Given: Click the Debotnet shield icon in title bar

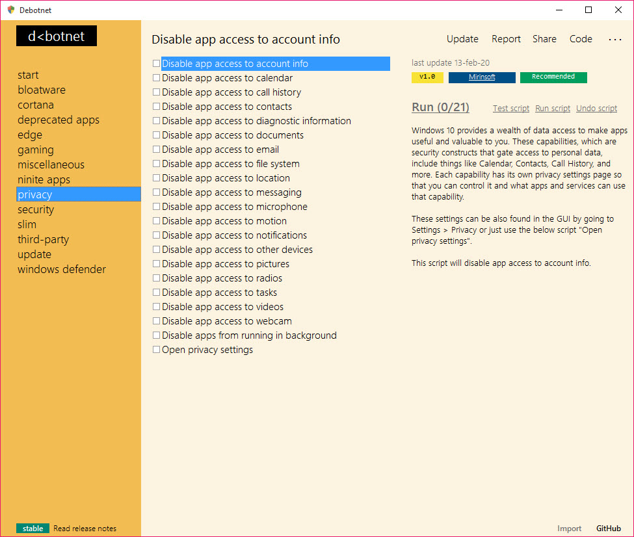Looking at the screenshot, I should [x=11, y=10].
